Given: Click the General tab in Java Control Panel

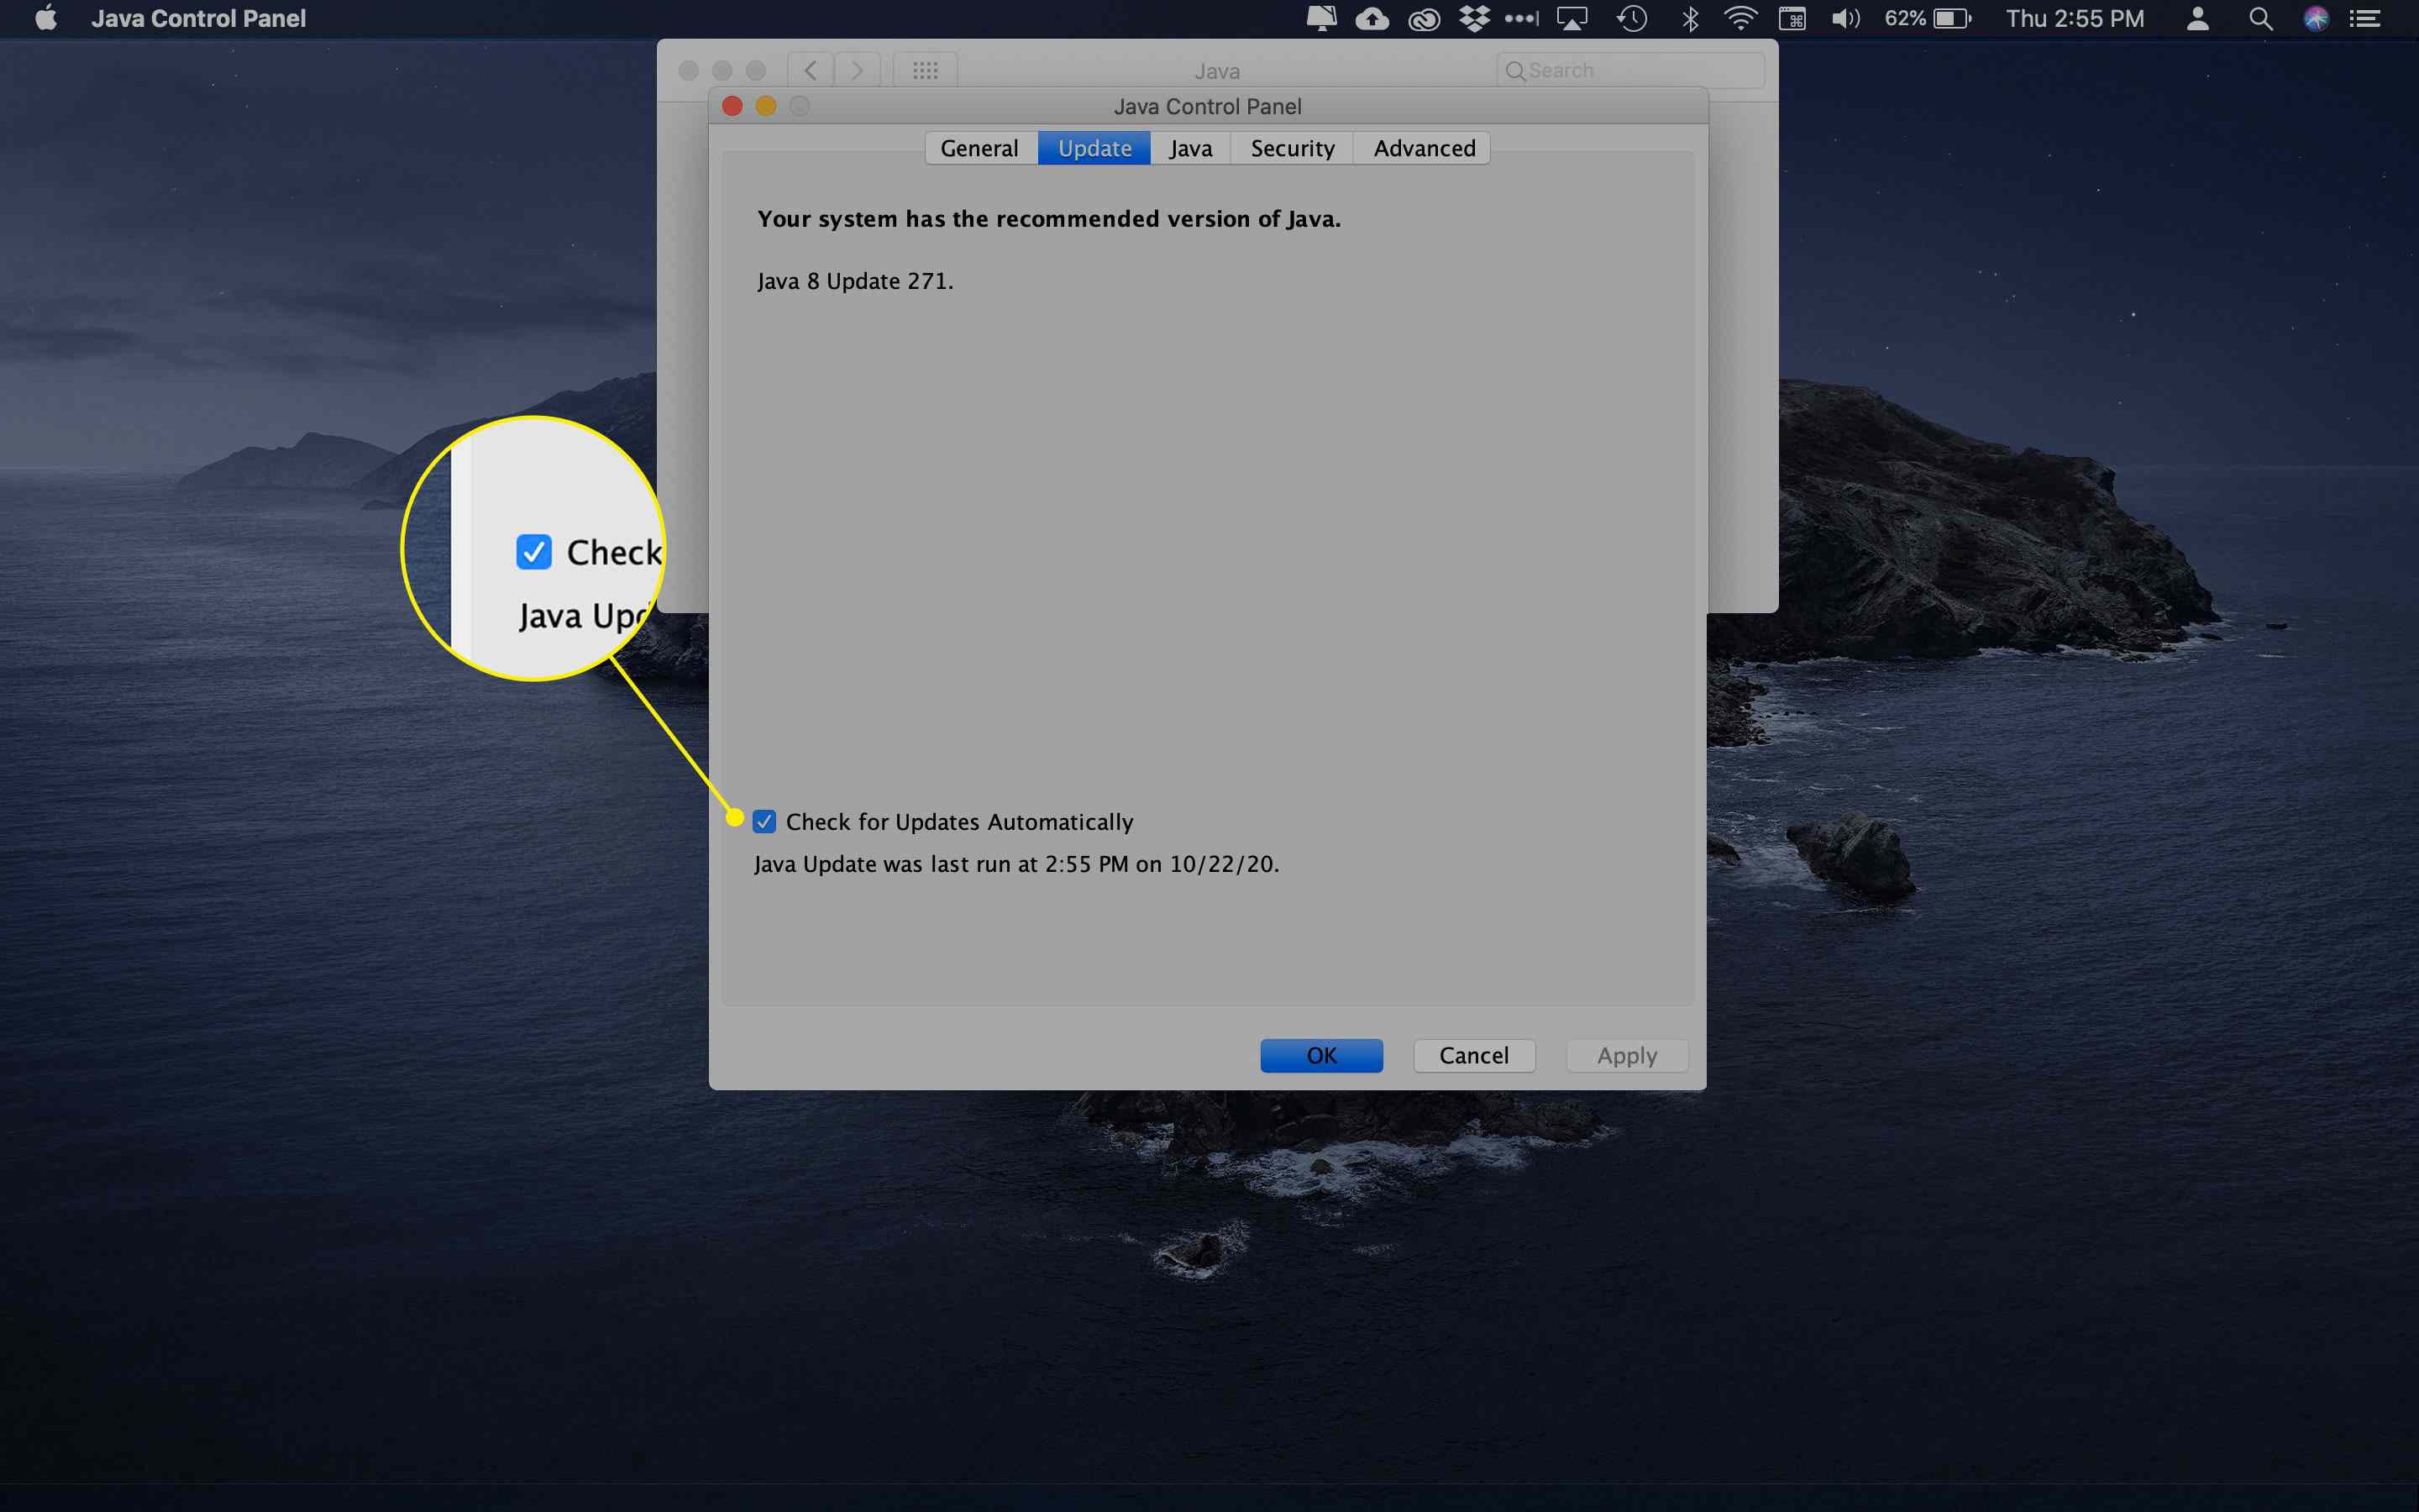Looking at the screenshot, I should point(979,148).
